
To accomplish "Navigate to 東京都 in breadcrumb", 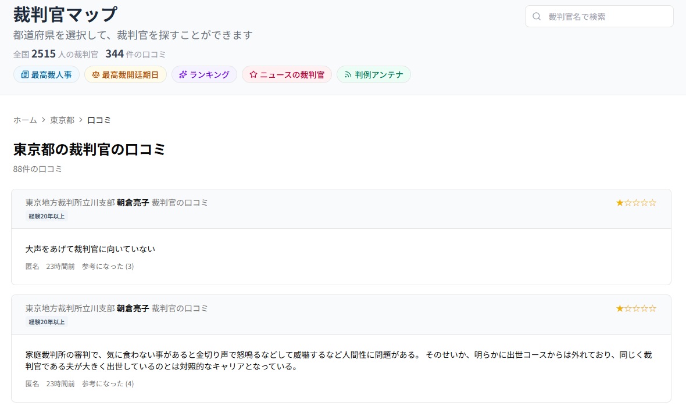I will tap(62, 120).
